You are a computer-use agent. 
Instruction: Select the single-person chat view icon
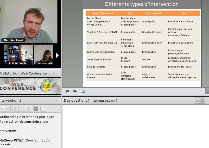202,101
